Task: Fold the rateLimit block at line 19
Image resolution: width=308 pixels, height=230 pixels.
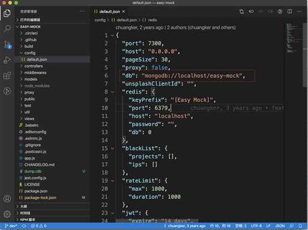Action: point(112,181)
